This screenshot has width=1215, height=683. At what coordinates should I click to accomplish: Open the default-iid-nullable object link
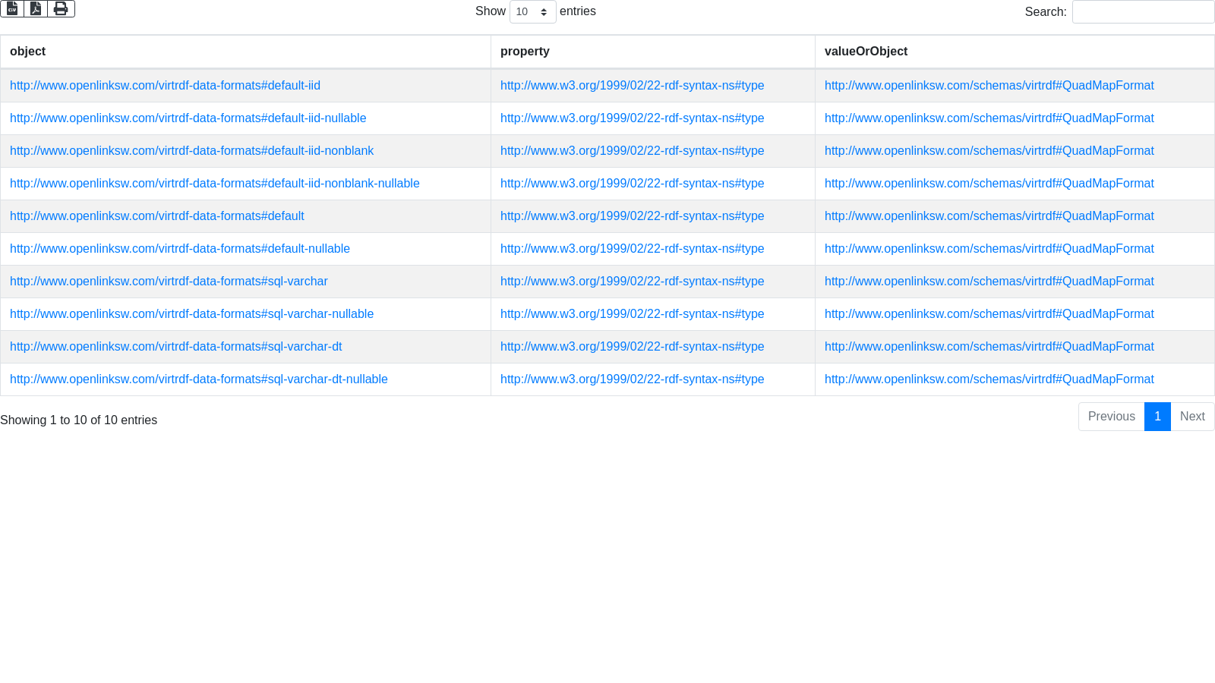(x=188, y=118)
